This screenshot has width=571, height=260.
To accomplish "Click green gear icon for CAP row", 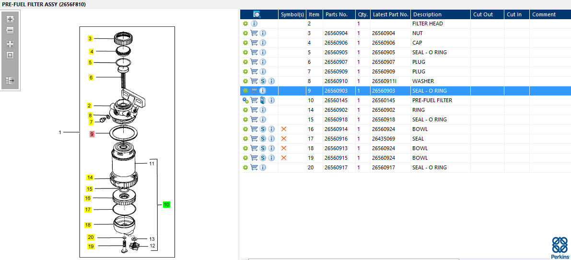I will coord(245,43).
